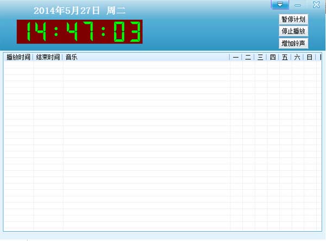This screenshot has width=326, height=241.
Task: Click the 增加铃声 button
Action: point(293,44)
